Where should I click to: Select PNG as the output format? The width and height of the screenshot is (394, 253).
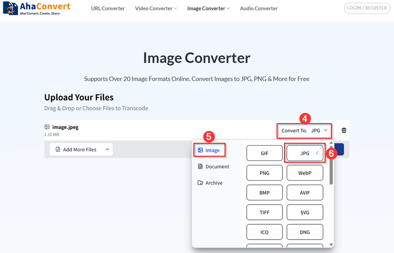[x=264, y=173]
